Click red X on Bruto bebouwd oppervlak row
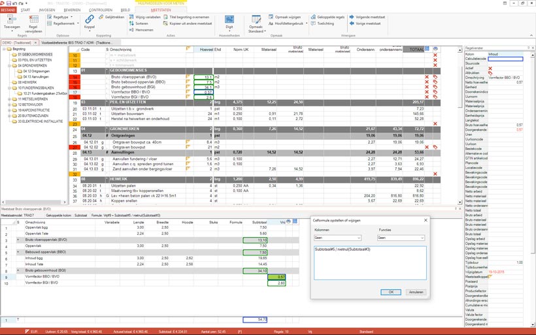 [x=427, y=82]
